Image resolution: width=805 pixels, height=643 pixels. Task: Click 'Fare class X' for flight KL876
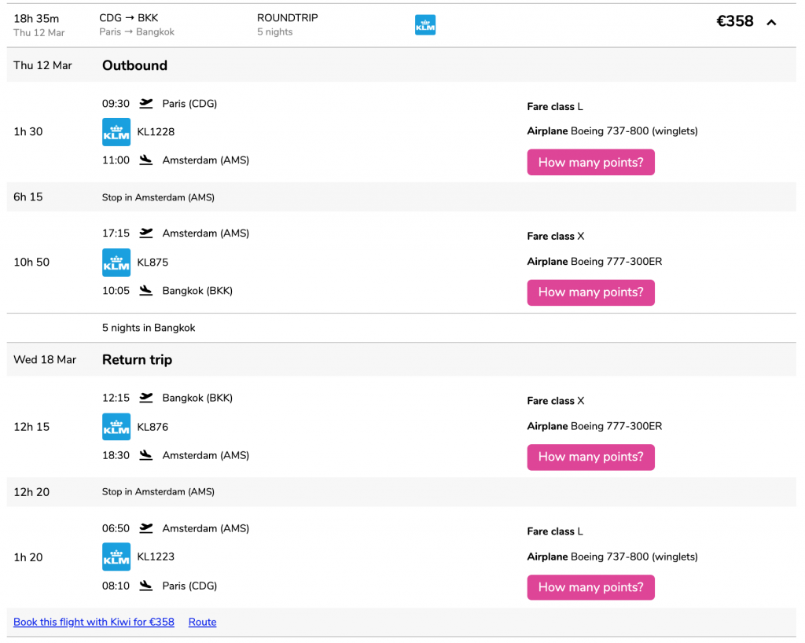[556, 401]
